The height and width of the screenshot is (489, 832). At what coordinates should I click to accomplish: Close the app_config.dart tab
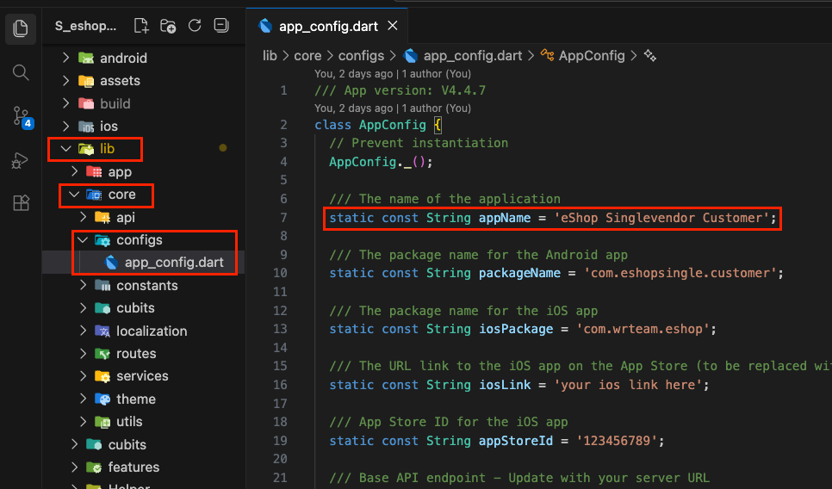[393, 27]
